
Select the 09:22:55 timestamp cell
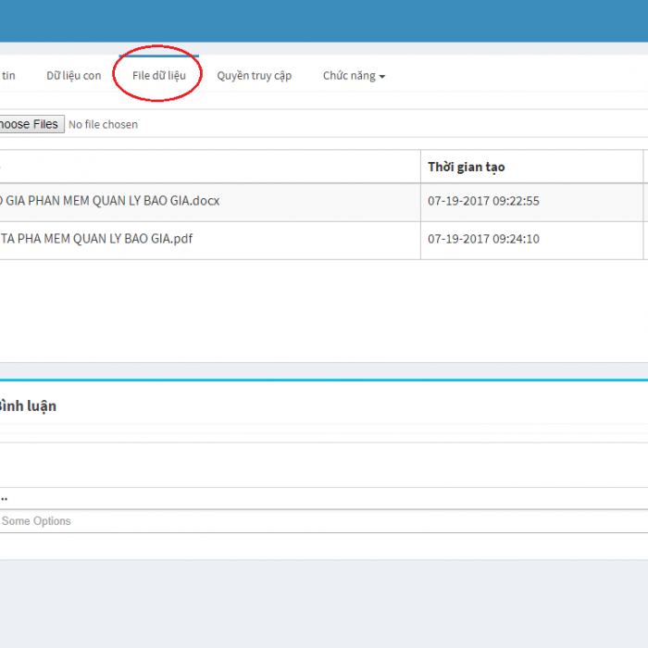pyautogui.click(x=483, y=201)
